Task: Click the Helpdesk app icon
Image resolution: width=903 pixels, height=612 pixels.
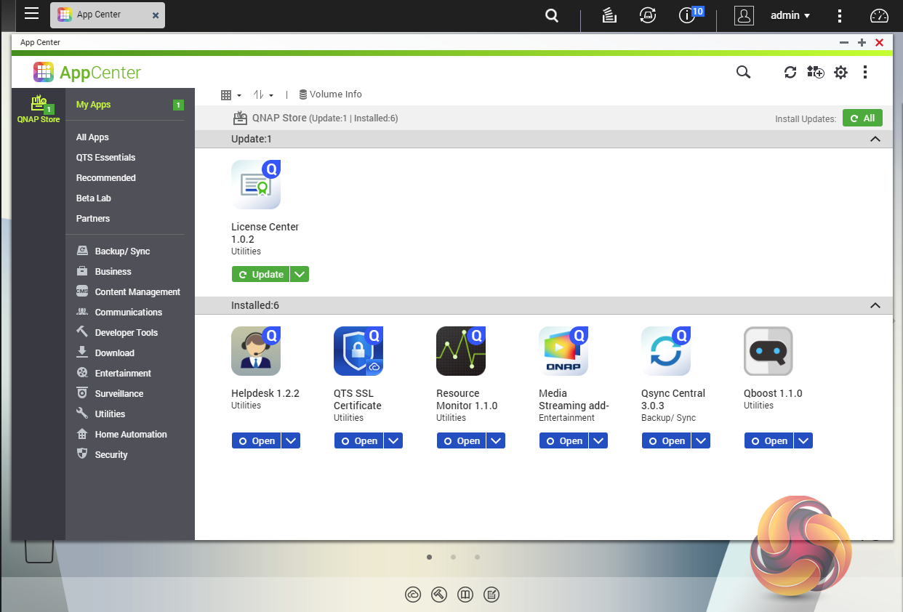Action: point(256,351)
